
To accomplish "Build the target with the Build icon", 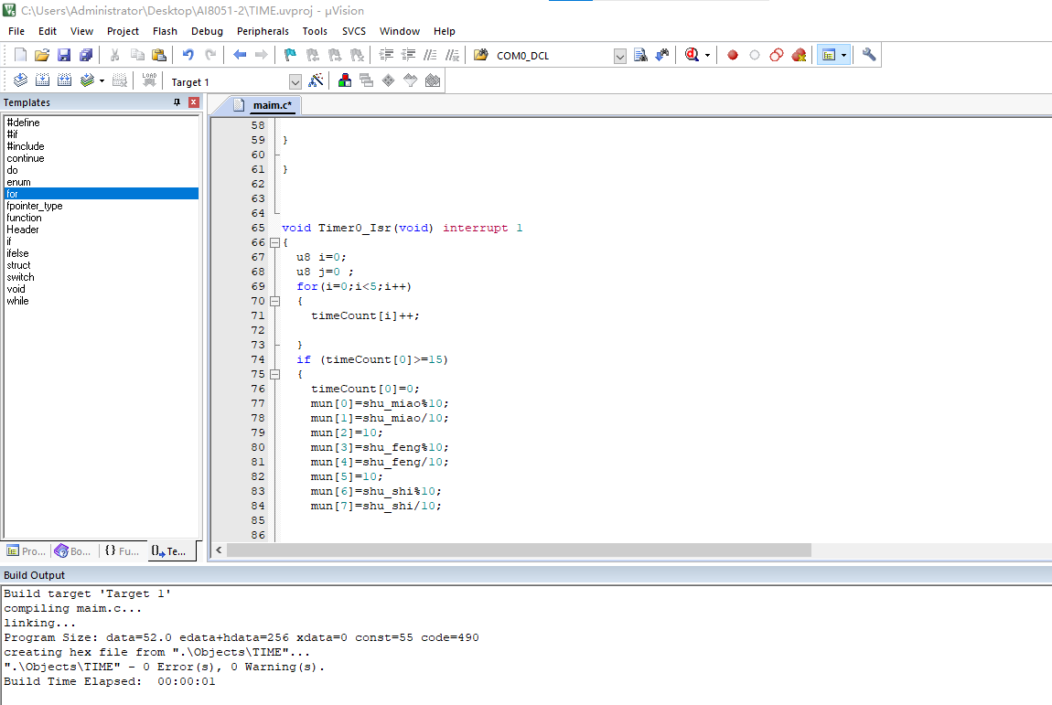I will [x=42, y=81].
